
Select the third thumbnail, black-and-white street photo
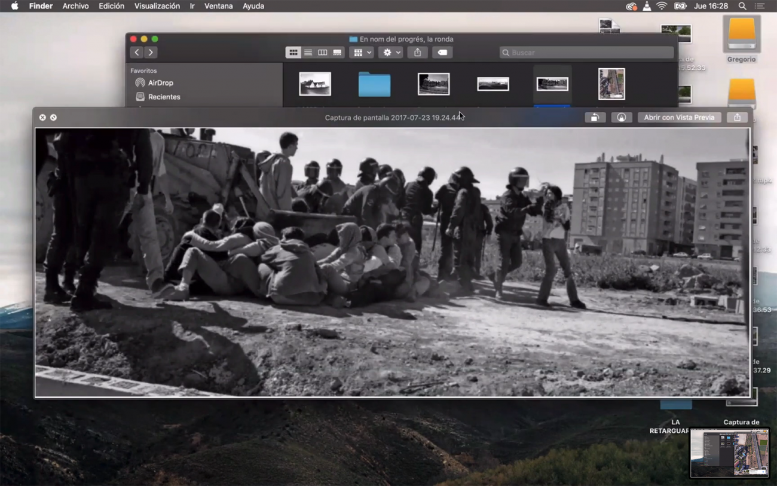[434, 84]
